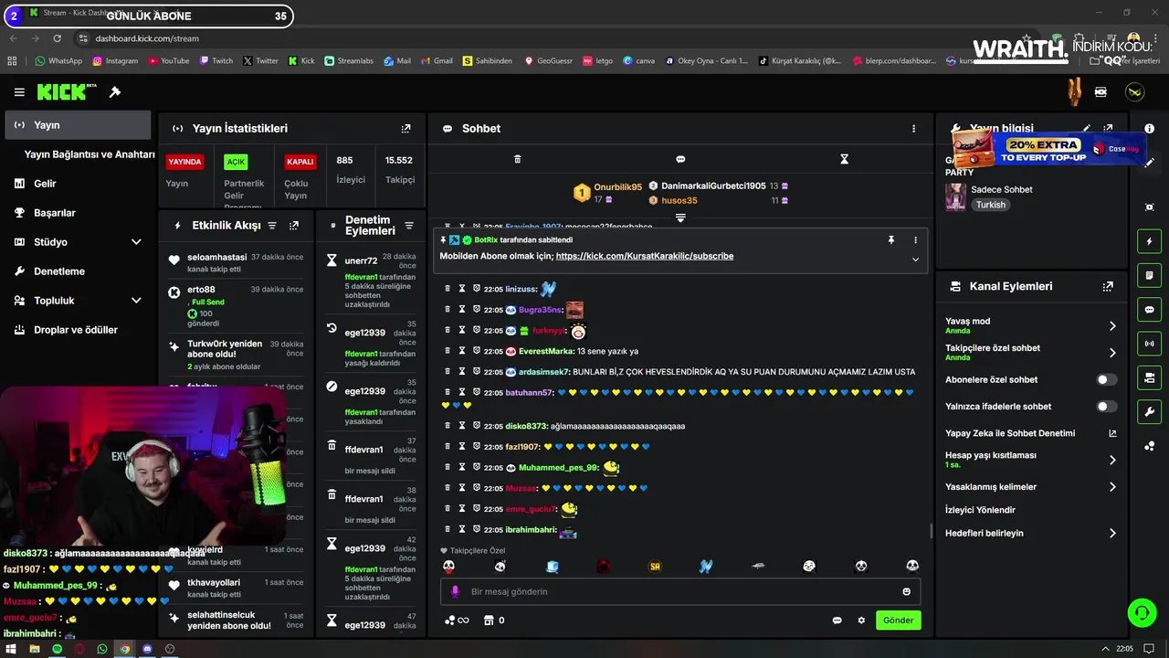Pop out the Etkinlik Akışı panel
This screenshot has width=1169, height=658.
[294, 225]
